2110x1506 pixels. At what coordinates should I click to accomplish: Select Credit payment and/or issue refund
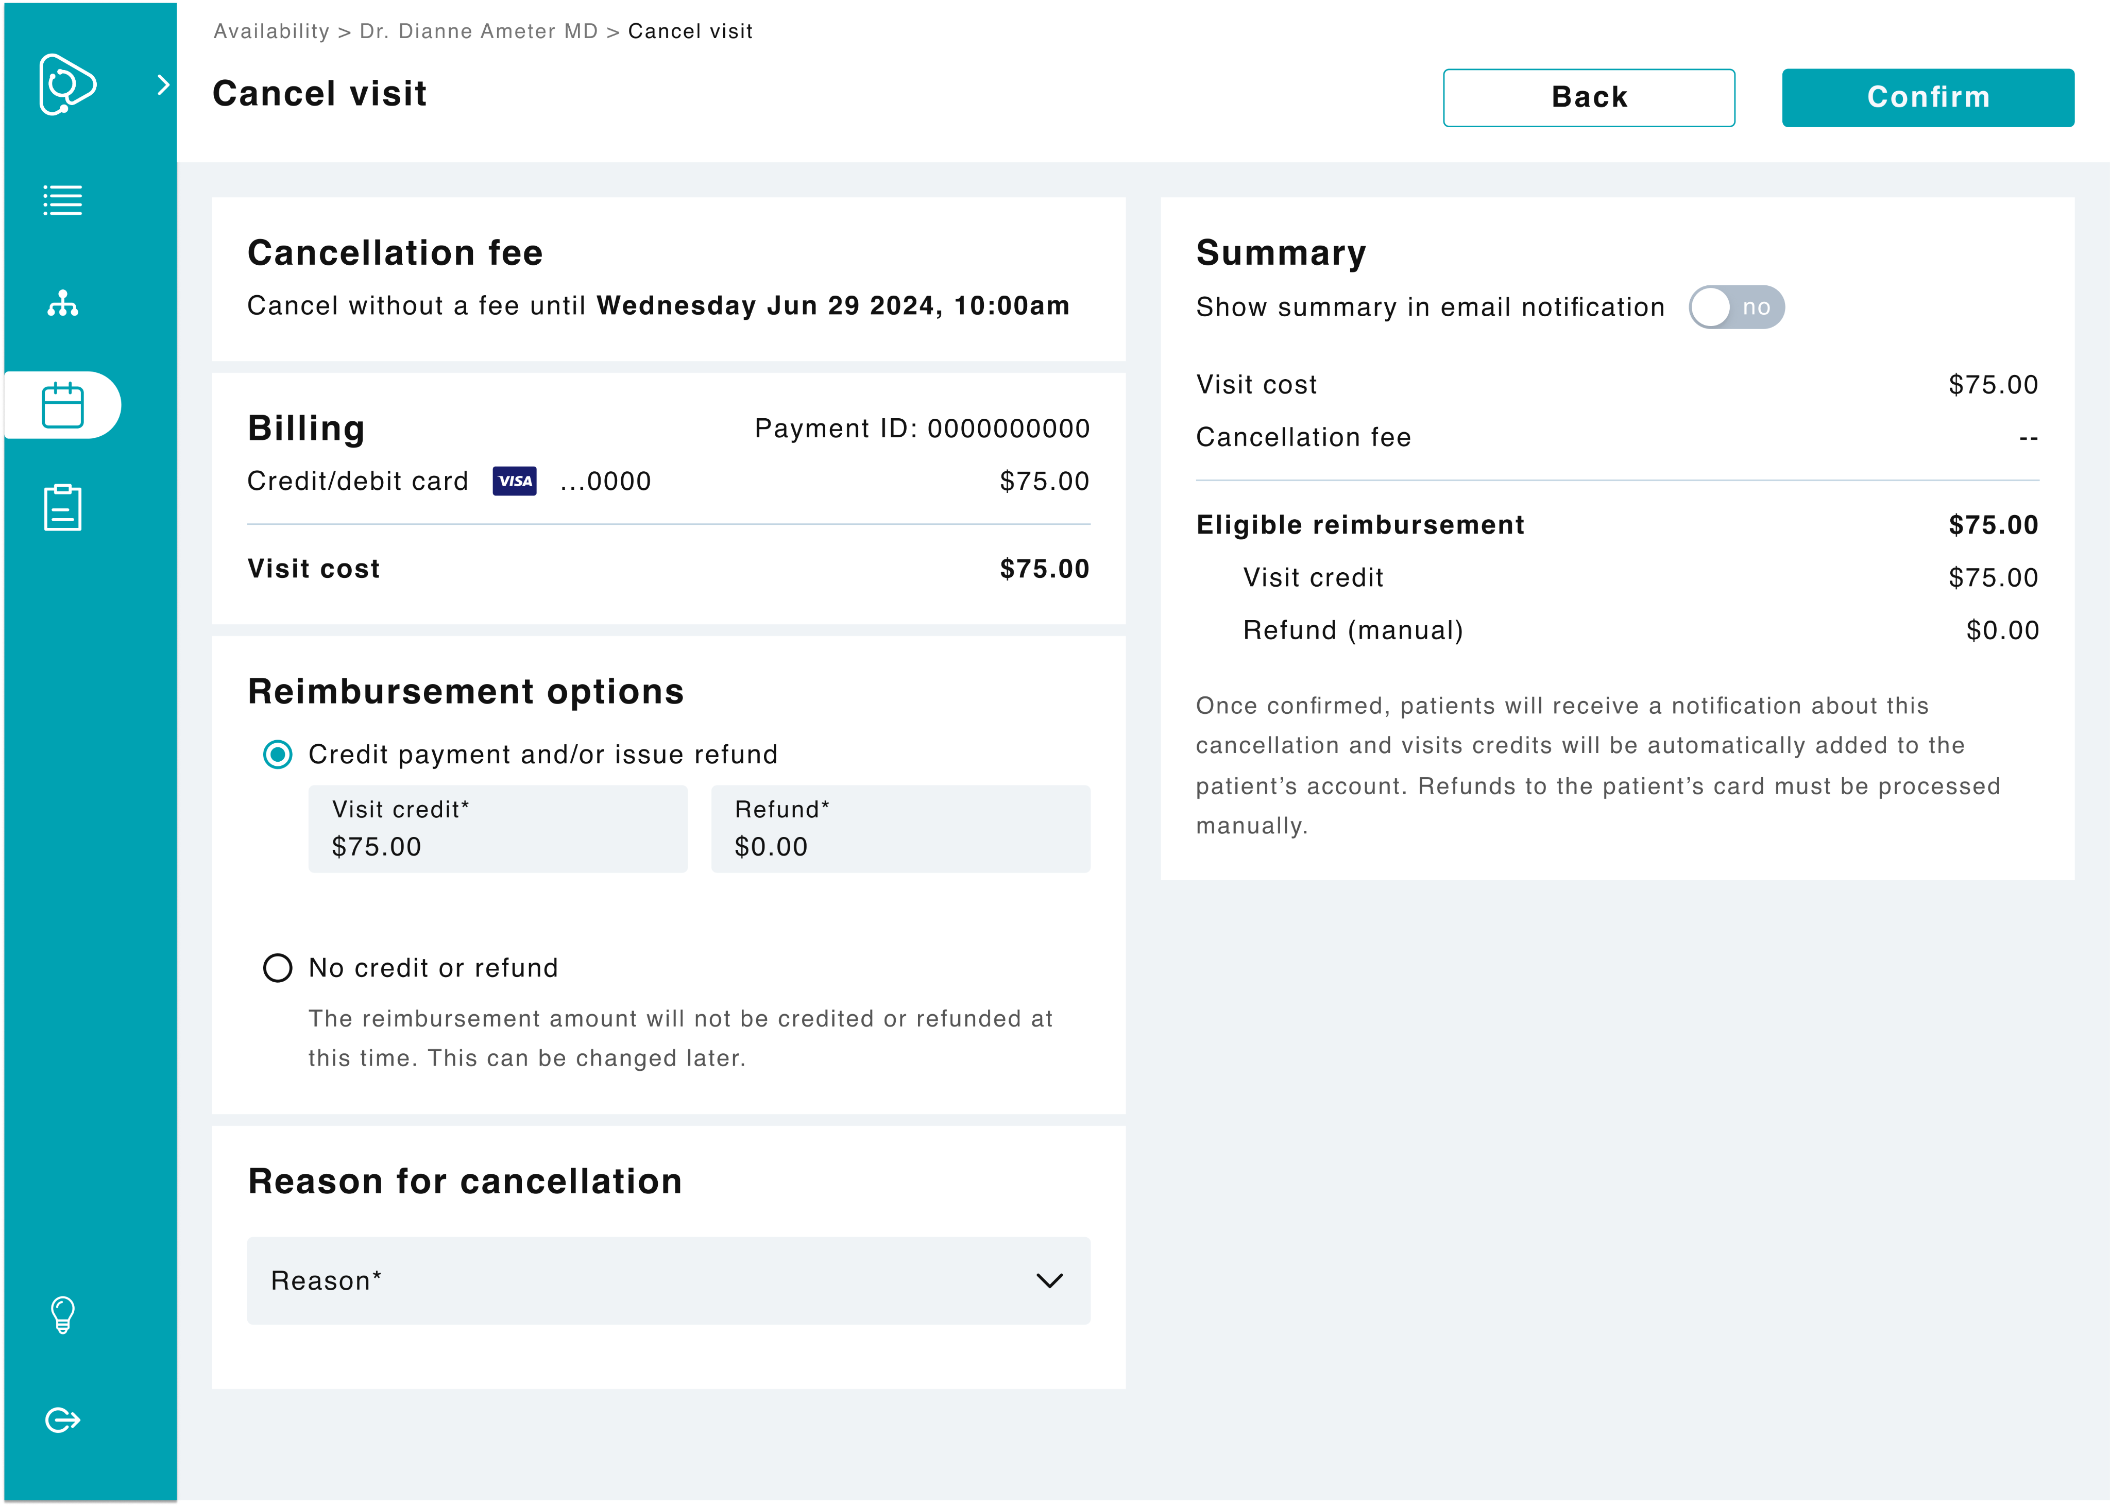277,754
